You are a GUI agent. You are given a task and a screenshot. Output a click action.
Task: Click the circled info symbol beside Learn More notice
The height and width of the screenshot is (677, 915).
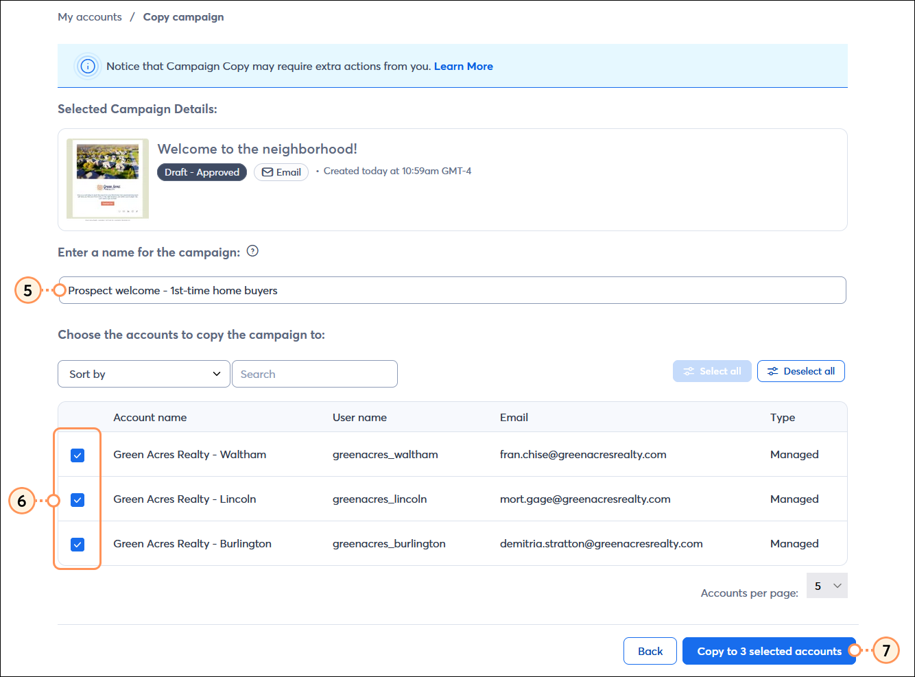point(87,66)
